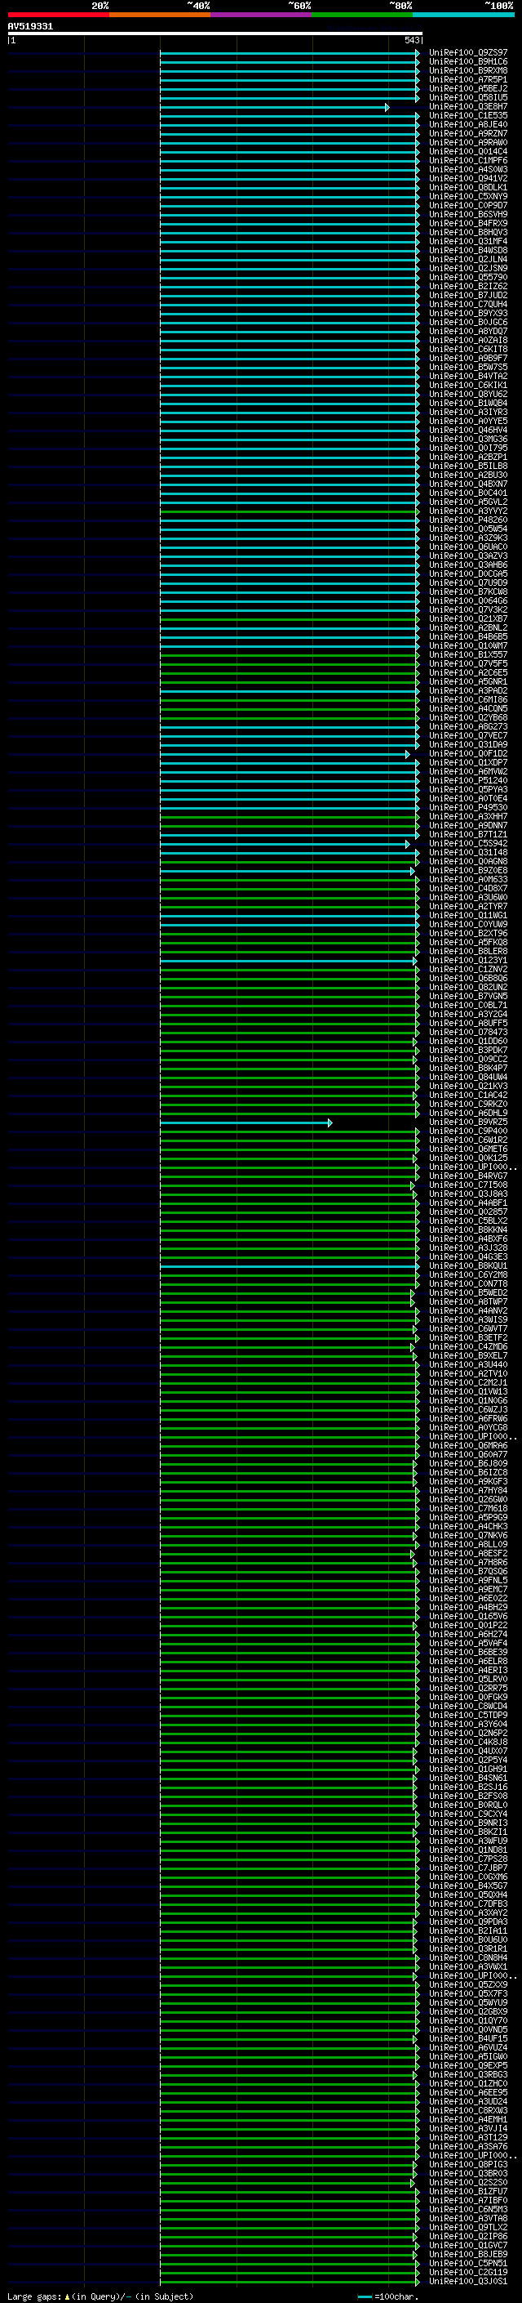522x2303 pixels.
Task: Click the short alignment arrowhead for Q3E8H7
Action: 387,107
